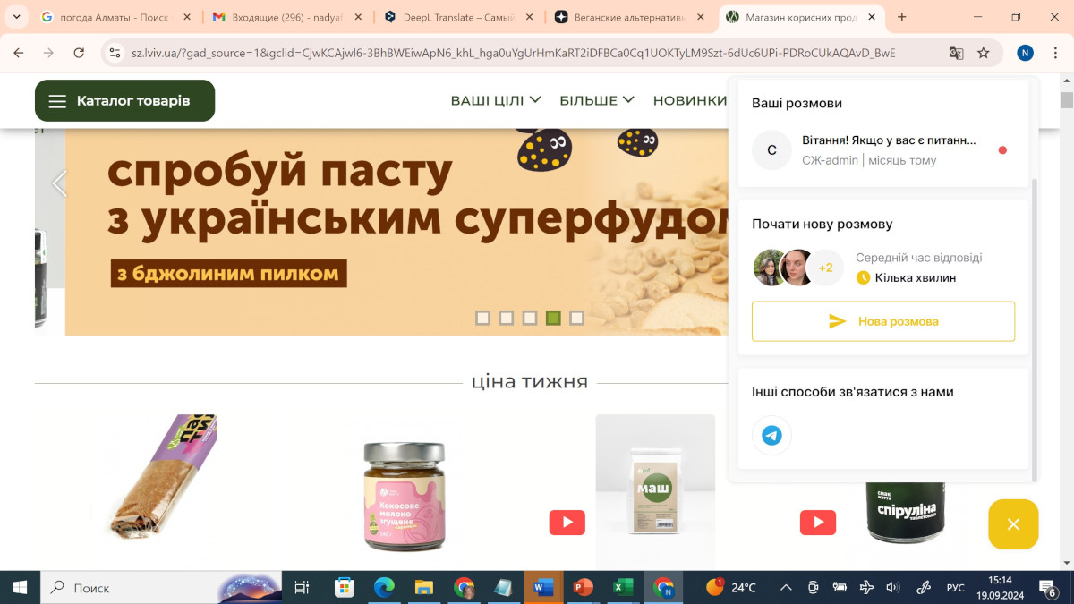Viewport: 1074px width, 604px height.
Task: Reload the page with the refresh icon
Action: pyautogui.click(x=79, y=53)
